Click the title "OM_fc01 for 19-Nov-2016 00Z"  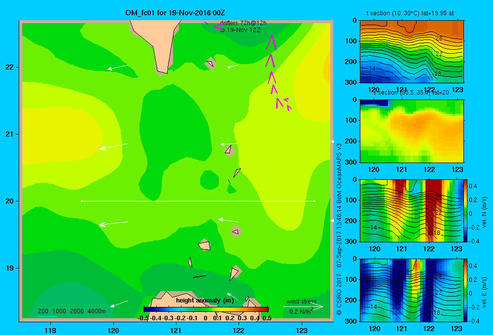pos(175,13)
